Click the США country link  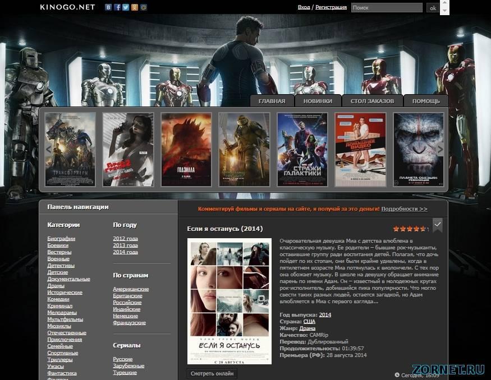pos(309,322)
